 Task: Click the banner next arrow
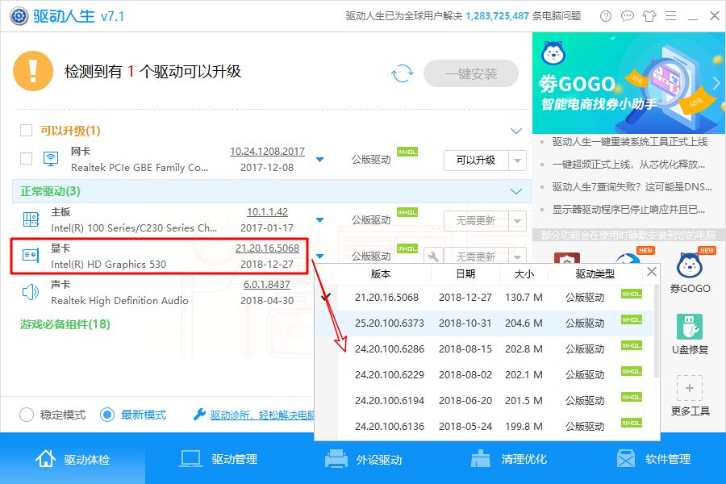point(716,83)
